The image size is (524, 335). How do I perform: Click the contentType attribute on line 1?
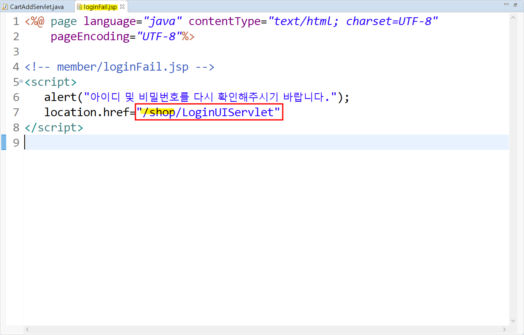pos(224,21)
